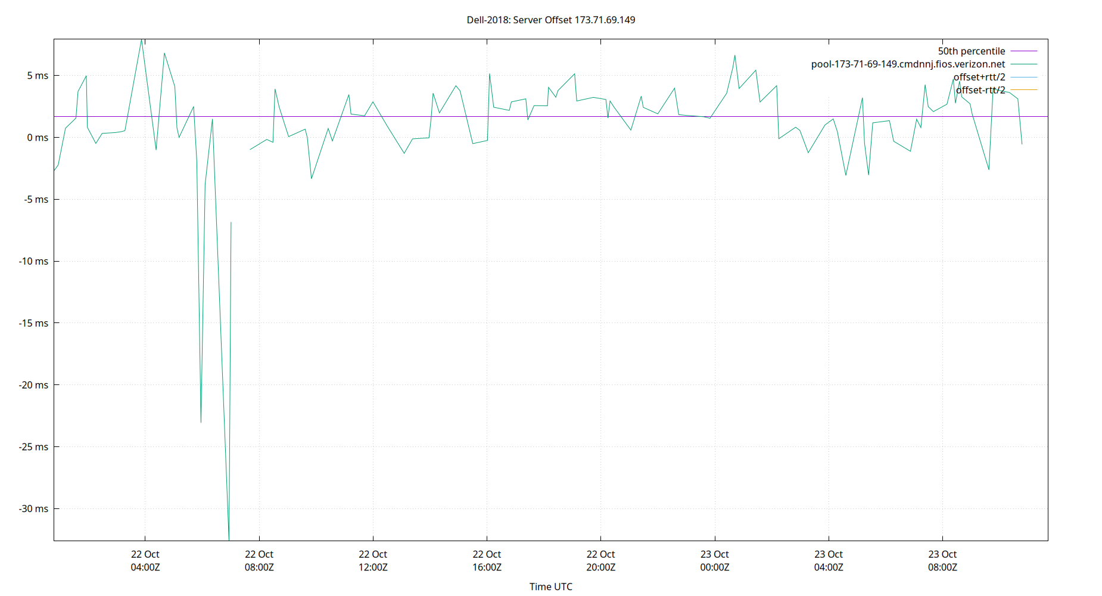Click the "5 ms" y-axis label
Image resolution: width=1102 pixels, height=596 pixels.
pos(38,76)
